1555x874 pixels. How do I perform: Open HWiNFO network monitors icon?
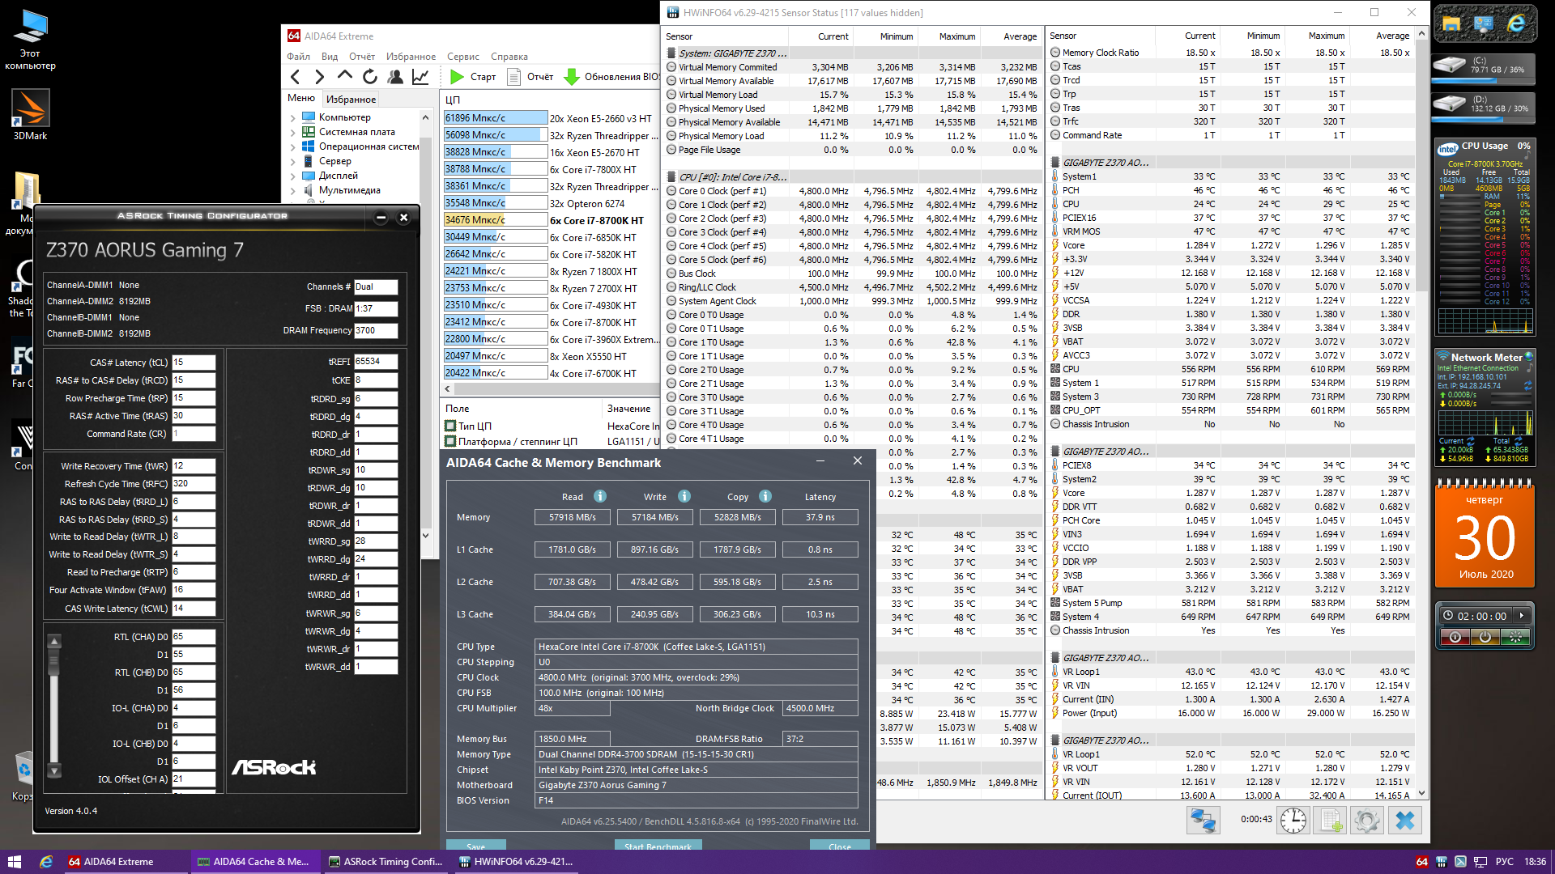coord(1203,821)
